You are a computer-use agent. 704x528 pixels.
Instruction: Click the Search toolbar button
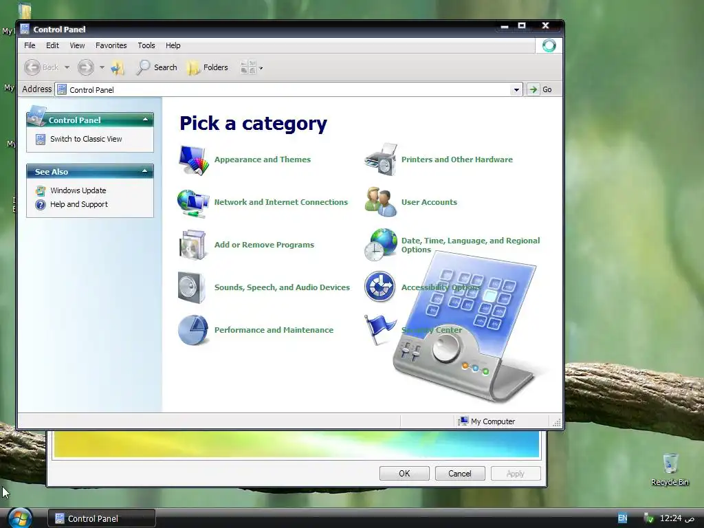157,67
